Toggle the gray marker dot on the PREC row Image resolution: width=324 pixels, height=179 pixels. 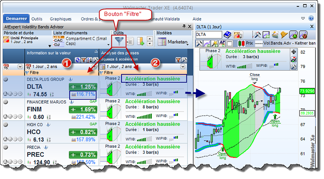pos(6,147)
